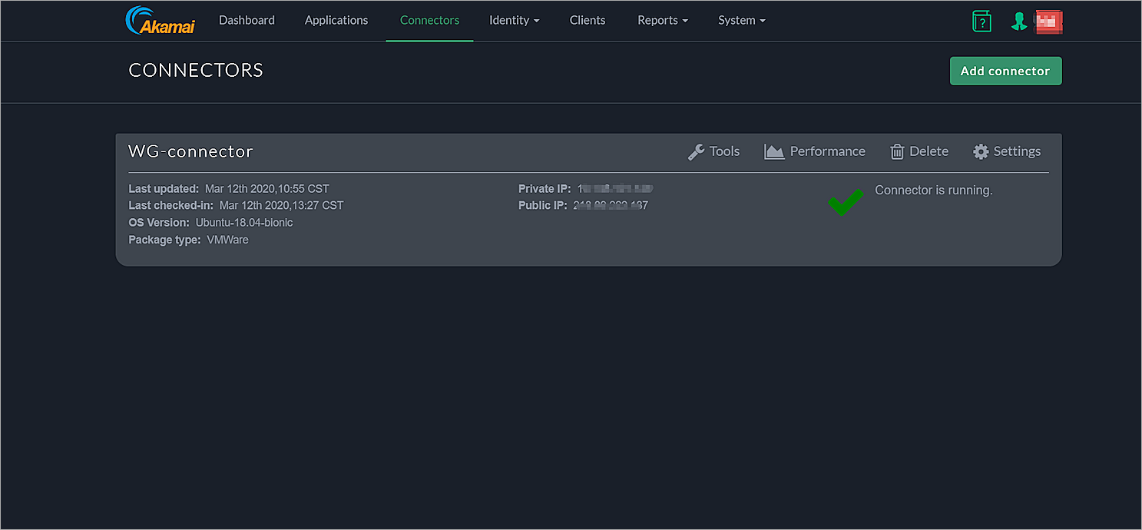
Task: Open the help documentation book icon
Action: pyautogui.click(x=981, y=21)
